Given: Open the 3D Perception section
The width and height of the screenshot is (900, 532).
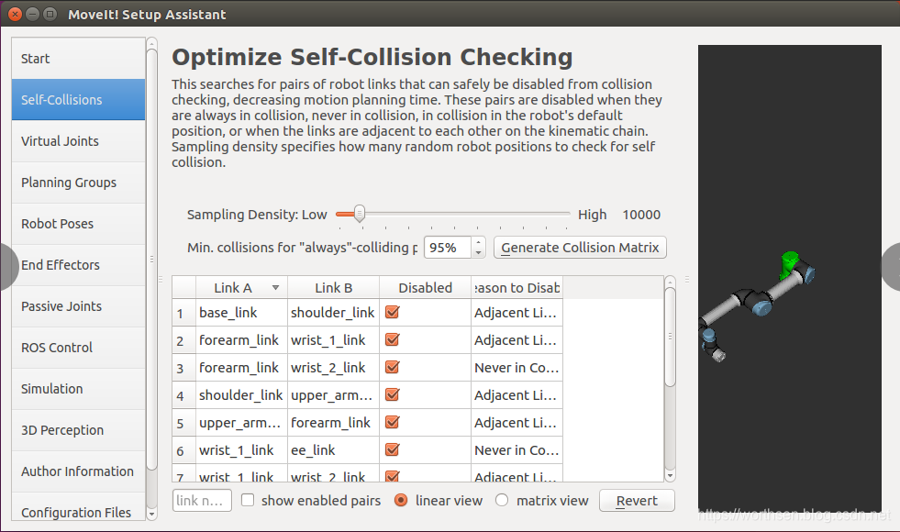Looking at the screenshot, I should [78, 430].
